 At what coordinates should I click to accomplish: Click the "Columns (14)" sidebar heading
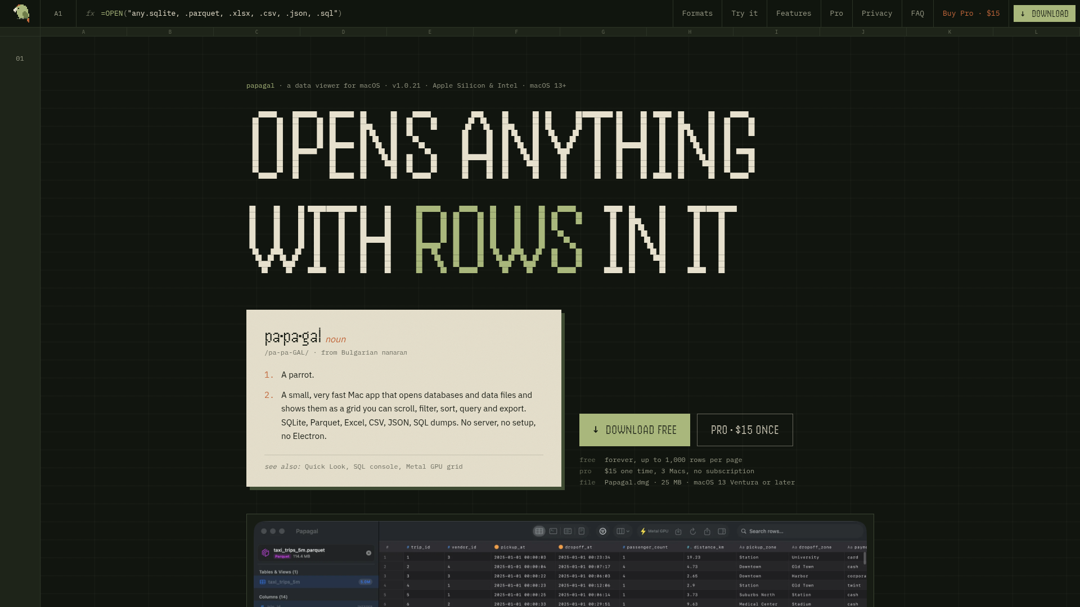tap(273, 597)
